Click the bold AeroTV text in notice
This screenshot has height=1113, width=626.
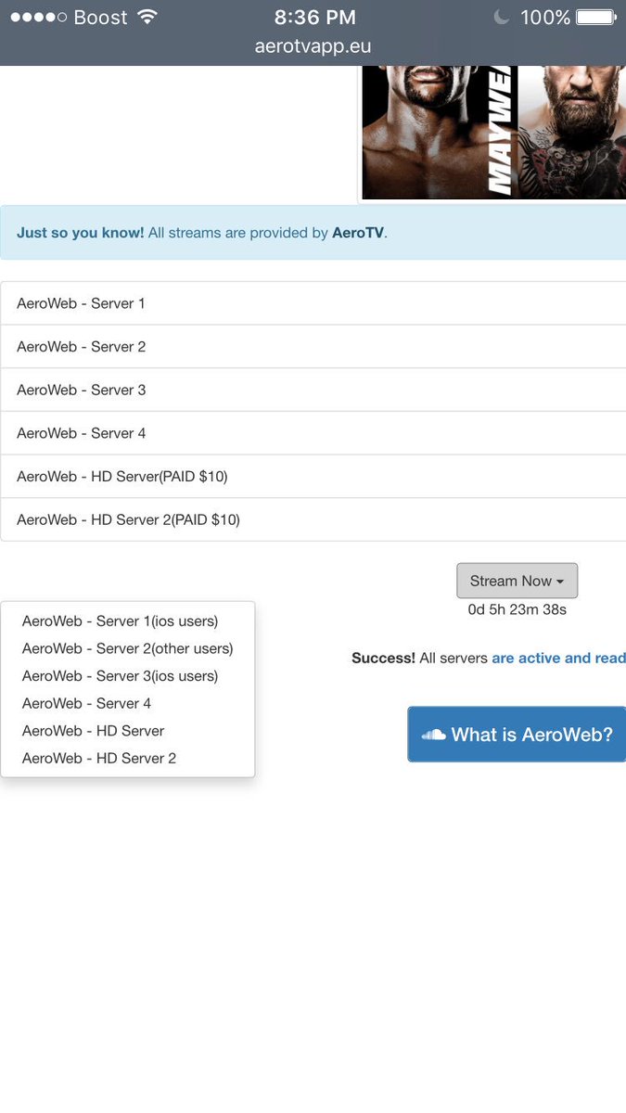coord(358,233)
